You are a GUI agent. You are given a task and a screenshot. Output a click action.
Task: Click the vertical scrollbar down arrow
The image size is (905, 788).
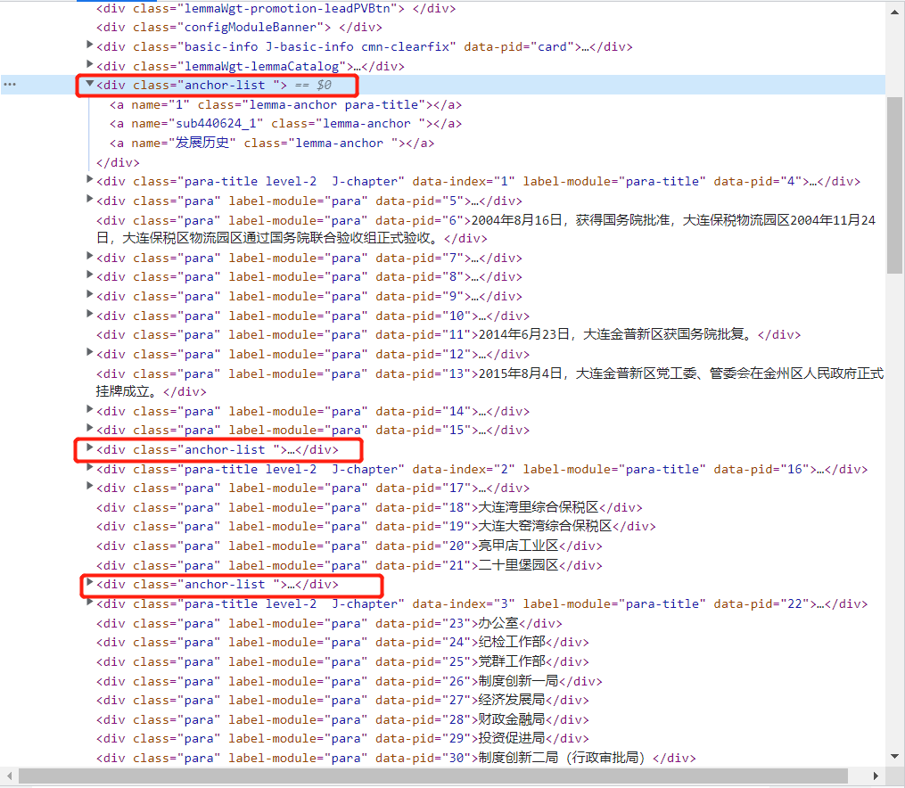click(x=894, y=756)
